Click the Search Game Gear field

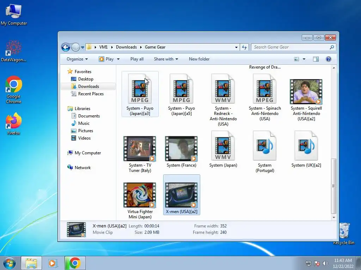coord(293,47)
